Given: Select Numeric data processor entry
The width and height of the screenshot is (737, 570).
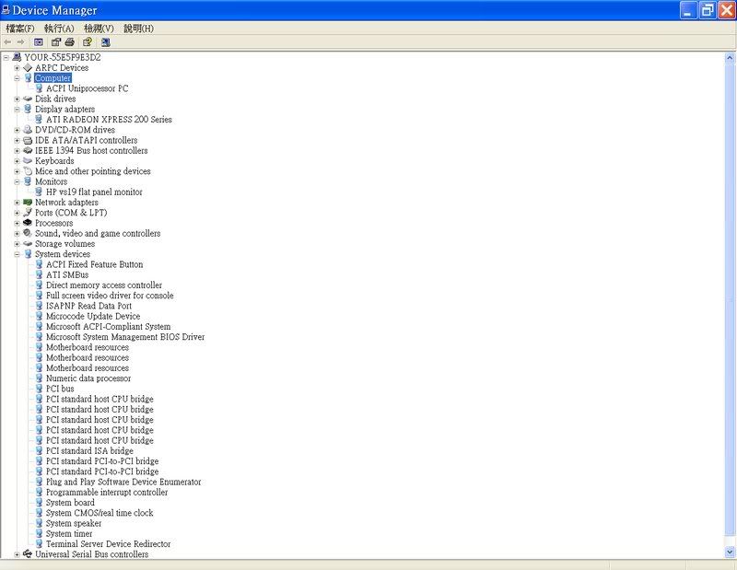Looking at the screenshot, I should coord(88,378).
